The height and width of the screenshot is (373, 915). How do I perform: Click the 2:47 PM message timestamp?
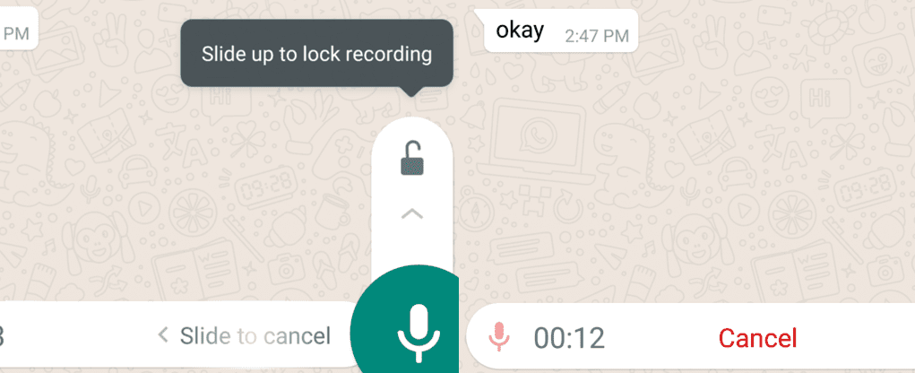click(596, 36)
